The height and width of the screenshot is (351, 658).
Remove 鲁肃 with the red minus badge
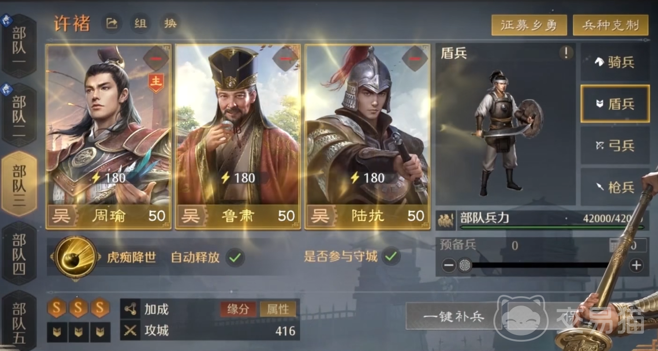point(285,58)
